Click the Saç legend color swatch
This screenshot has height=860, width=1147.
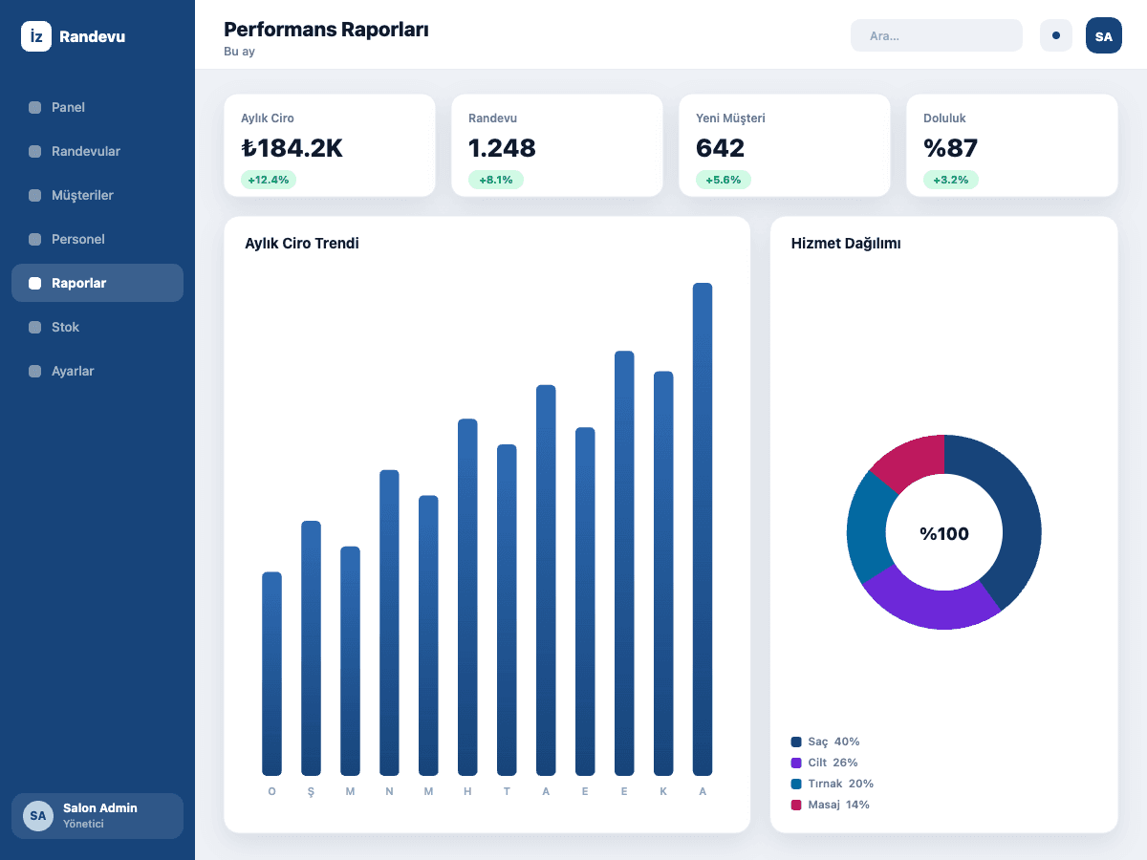coord(796,742)
